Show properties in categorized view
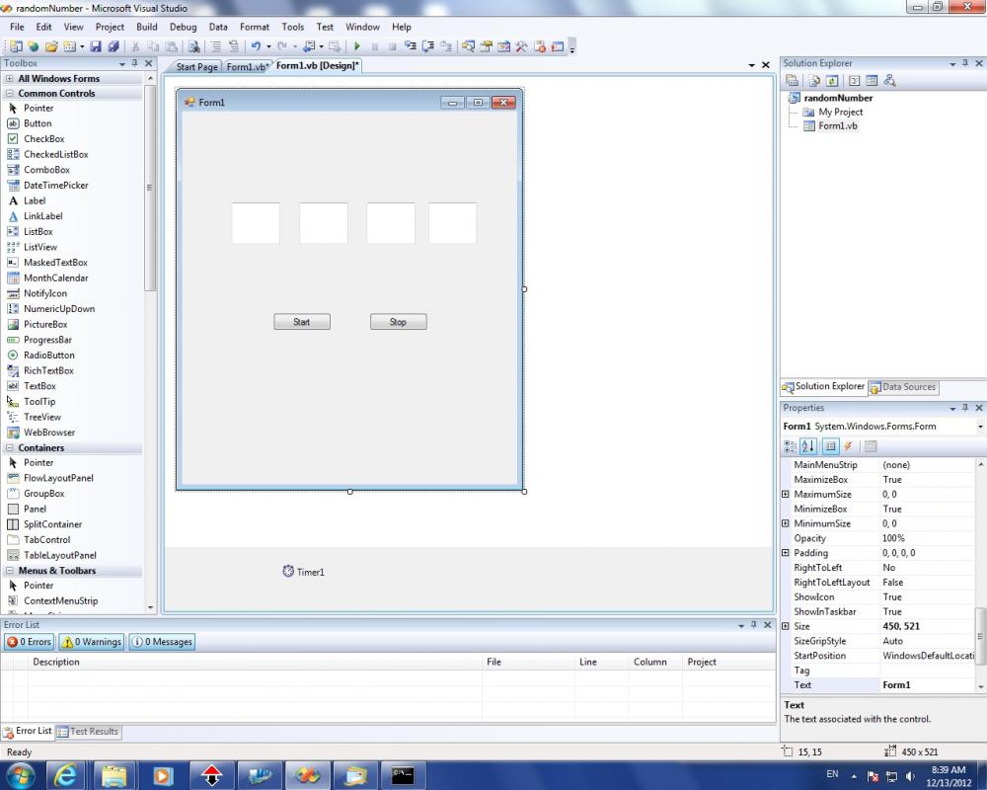 pos(790,446)
